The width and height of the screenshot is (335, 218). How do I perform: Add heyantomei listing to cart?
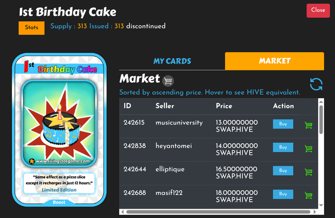[308, 148]
